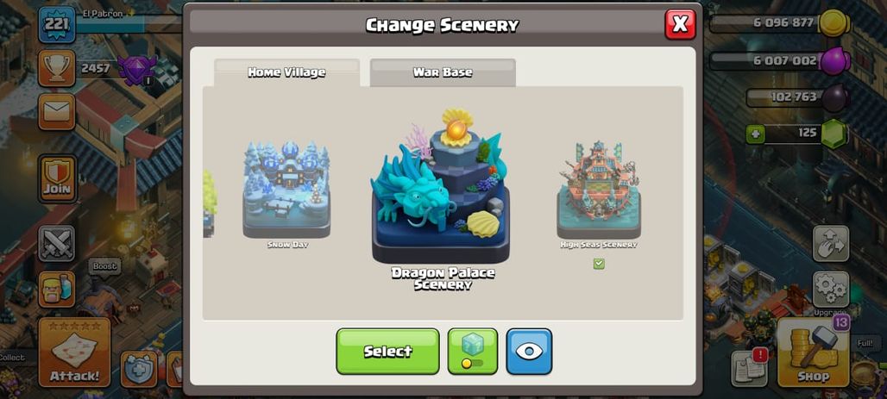This screenshot has height=399, width=887.
Task: Open the Shop hammer and coins icon
Action: (x=814, y=352)
